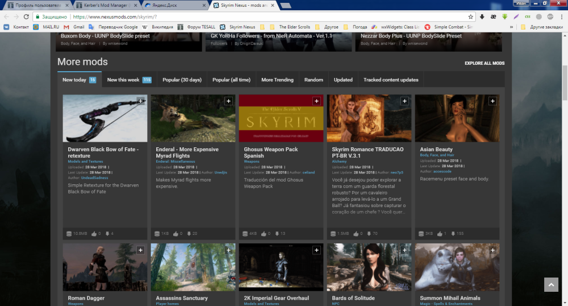Click the black download arrow extension icon
The image size is (568, 306).
point(482,16)
